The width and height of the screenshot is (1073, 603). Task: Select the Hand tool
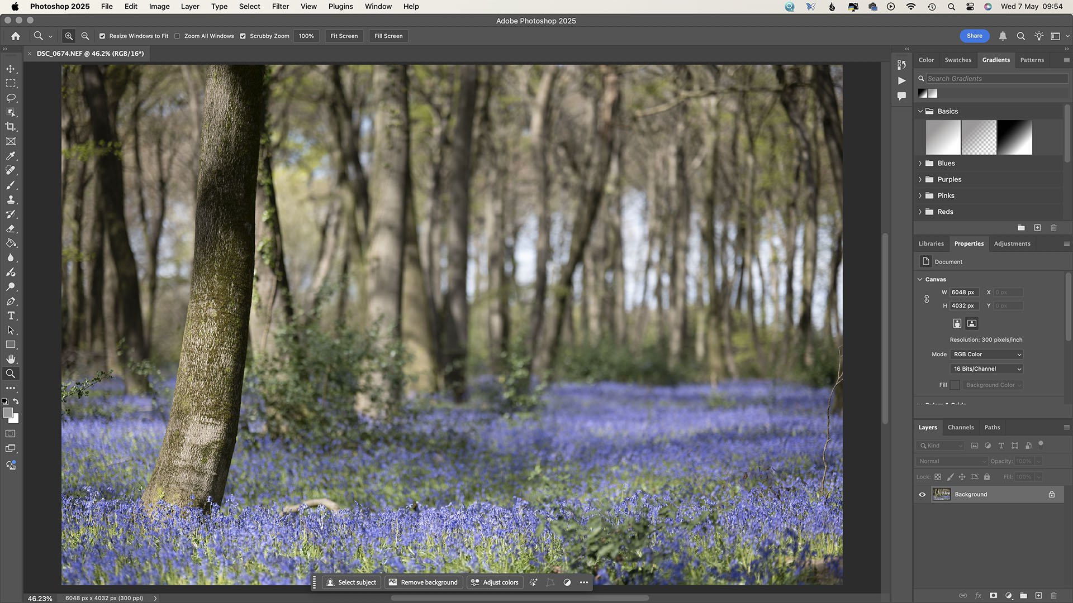[11, 359]
